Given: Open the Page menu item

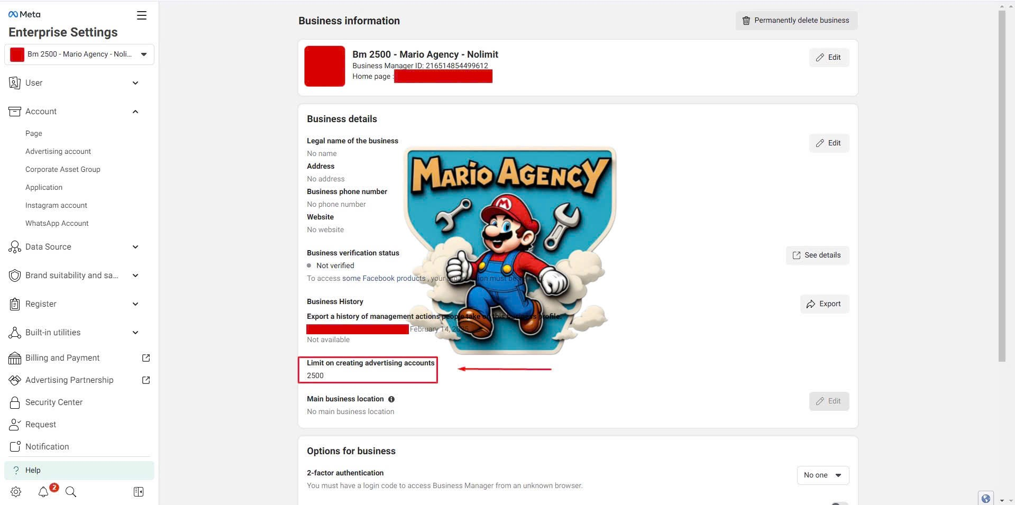Looking at the screenshot, I should (34, 134).
